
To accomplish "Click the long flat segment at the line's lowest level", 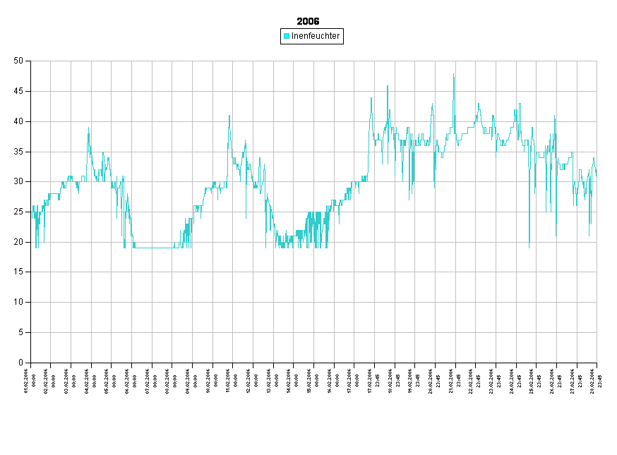I will coord(153,248).
